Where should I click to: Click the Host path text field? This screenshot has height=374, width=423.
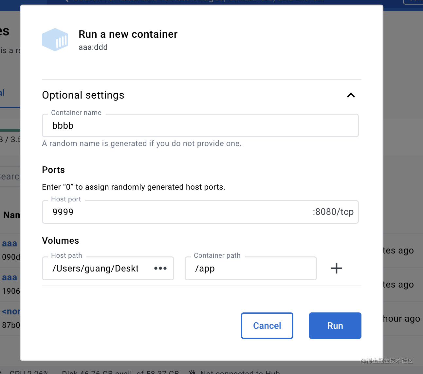click(98, 269)
